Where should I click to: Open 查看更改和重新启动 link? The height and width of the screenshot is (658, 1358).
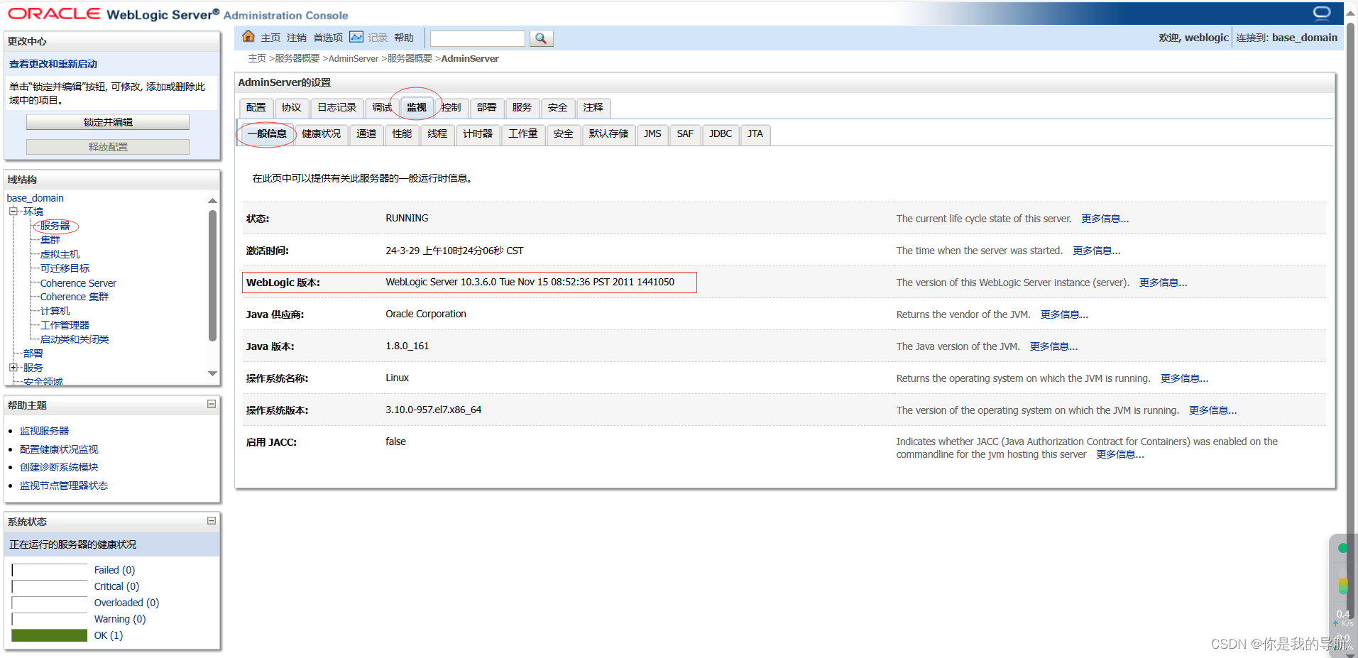(x=53, y=64)
